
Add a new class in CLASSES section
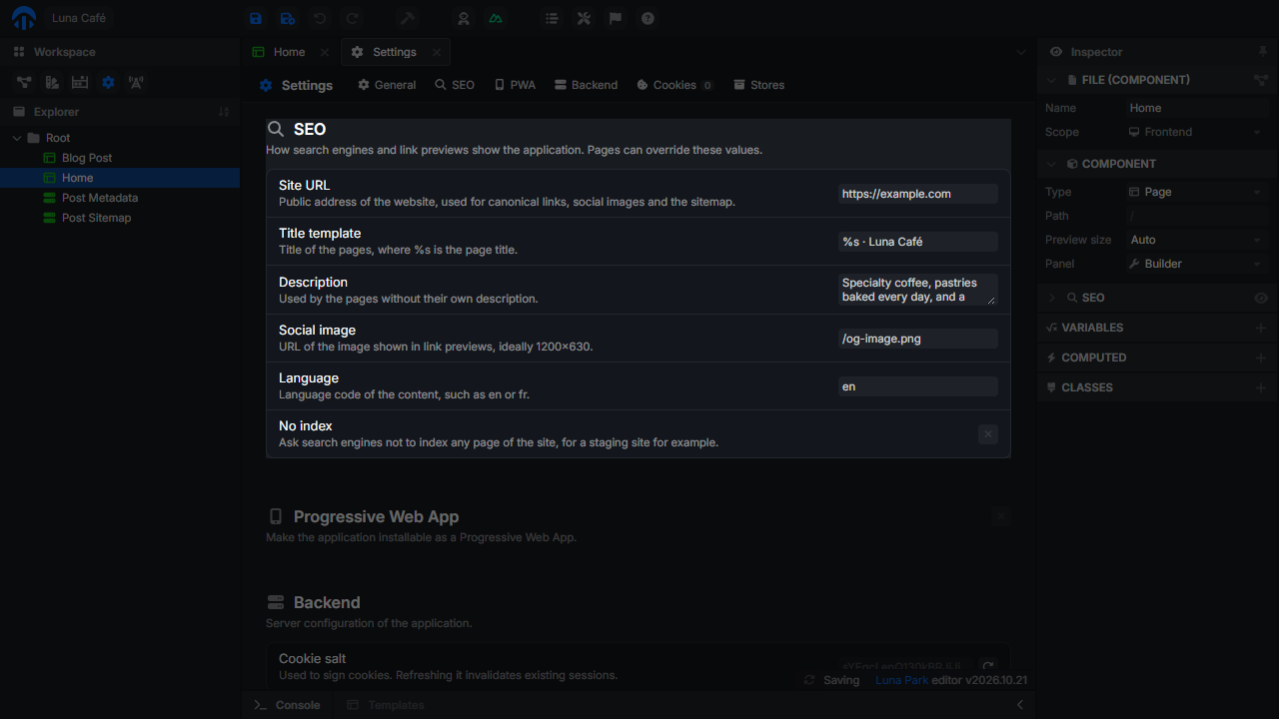[1261, 387]
